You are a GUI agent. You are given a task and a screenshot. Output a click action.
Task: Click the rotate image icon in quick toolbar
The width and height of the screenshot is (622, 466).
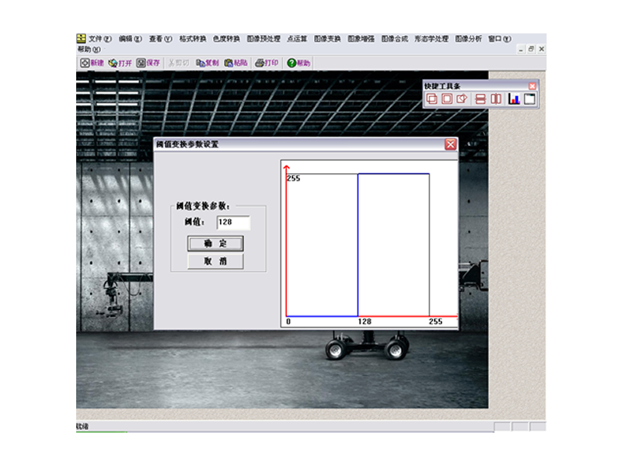[462, 99]
